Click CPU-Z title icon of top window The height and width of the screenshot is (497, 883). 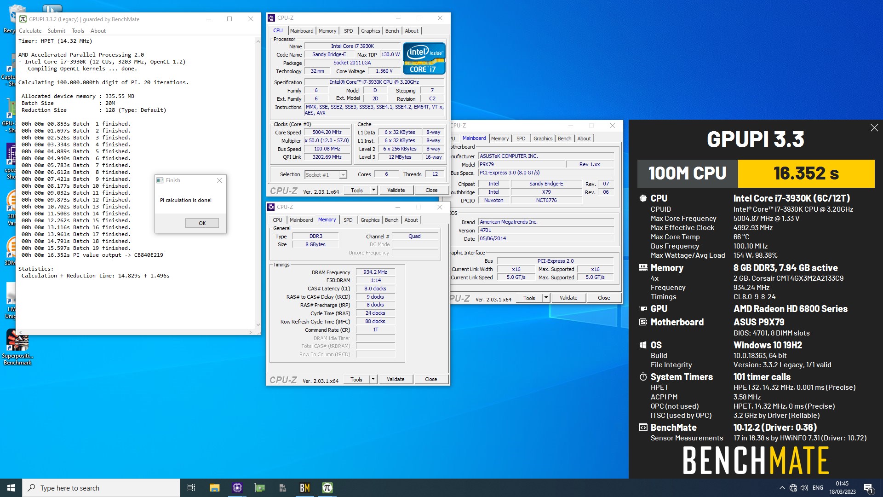tap(271, 18)
